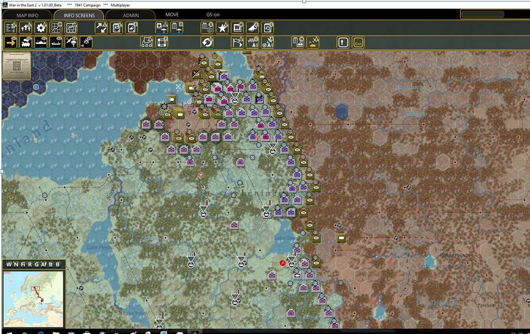Click the diagonal arrows reinforcement/withdrawal icon
530x334 pixels.
pos(101,28)
